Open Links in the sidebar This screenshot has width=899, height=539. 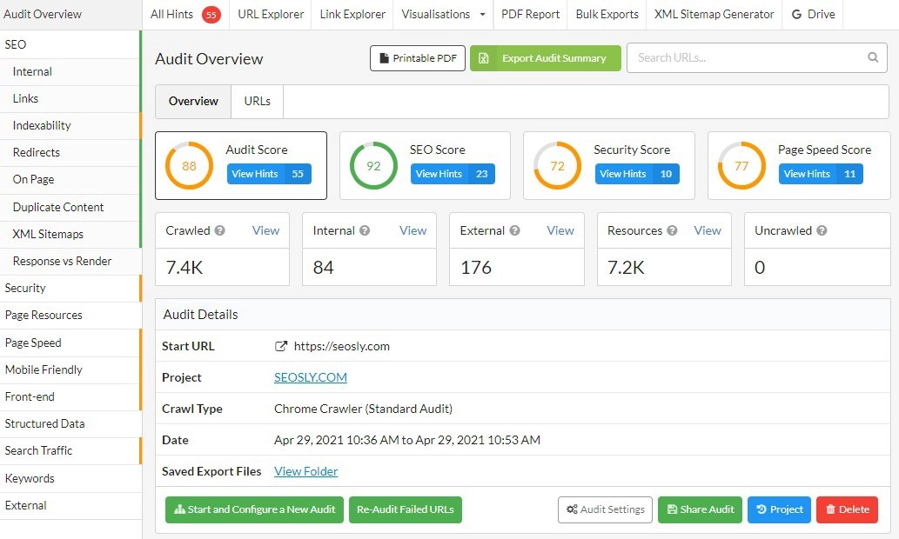pyautogui.click(x=70, y=98)
